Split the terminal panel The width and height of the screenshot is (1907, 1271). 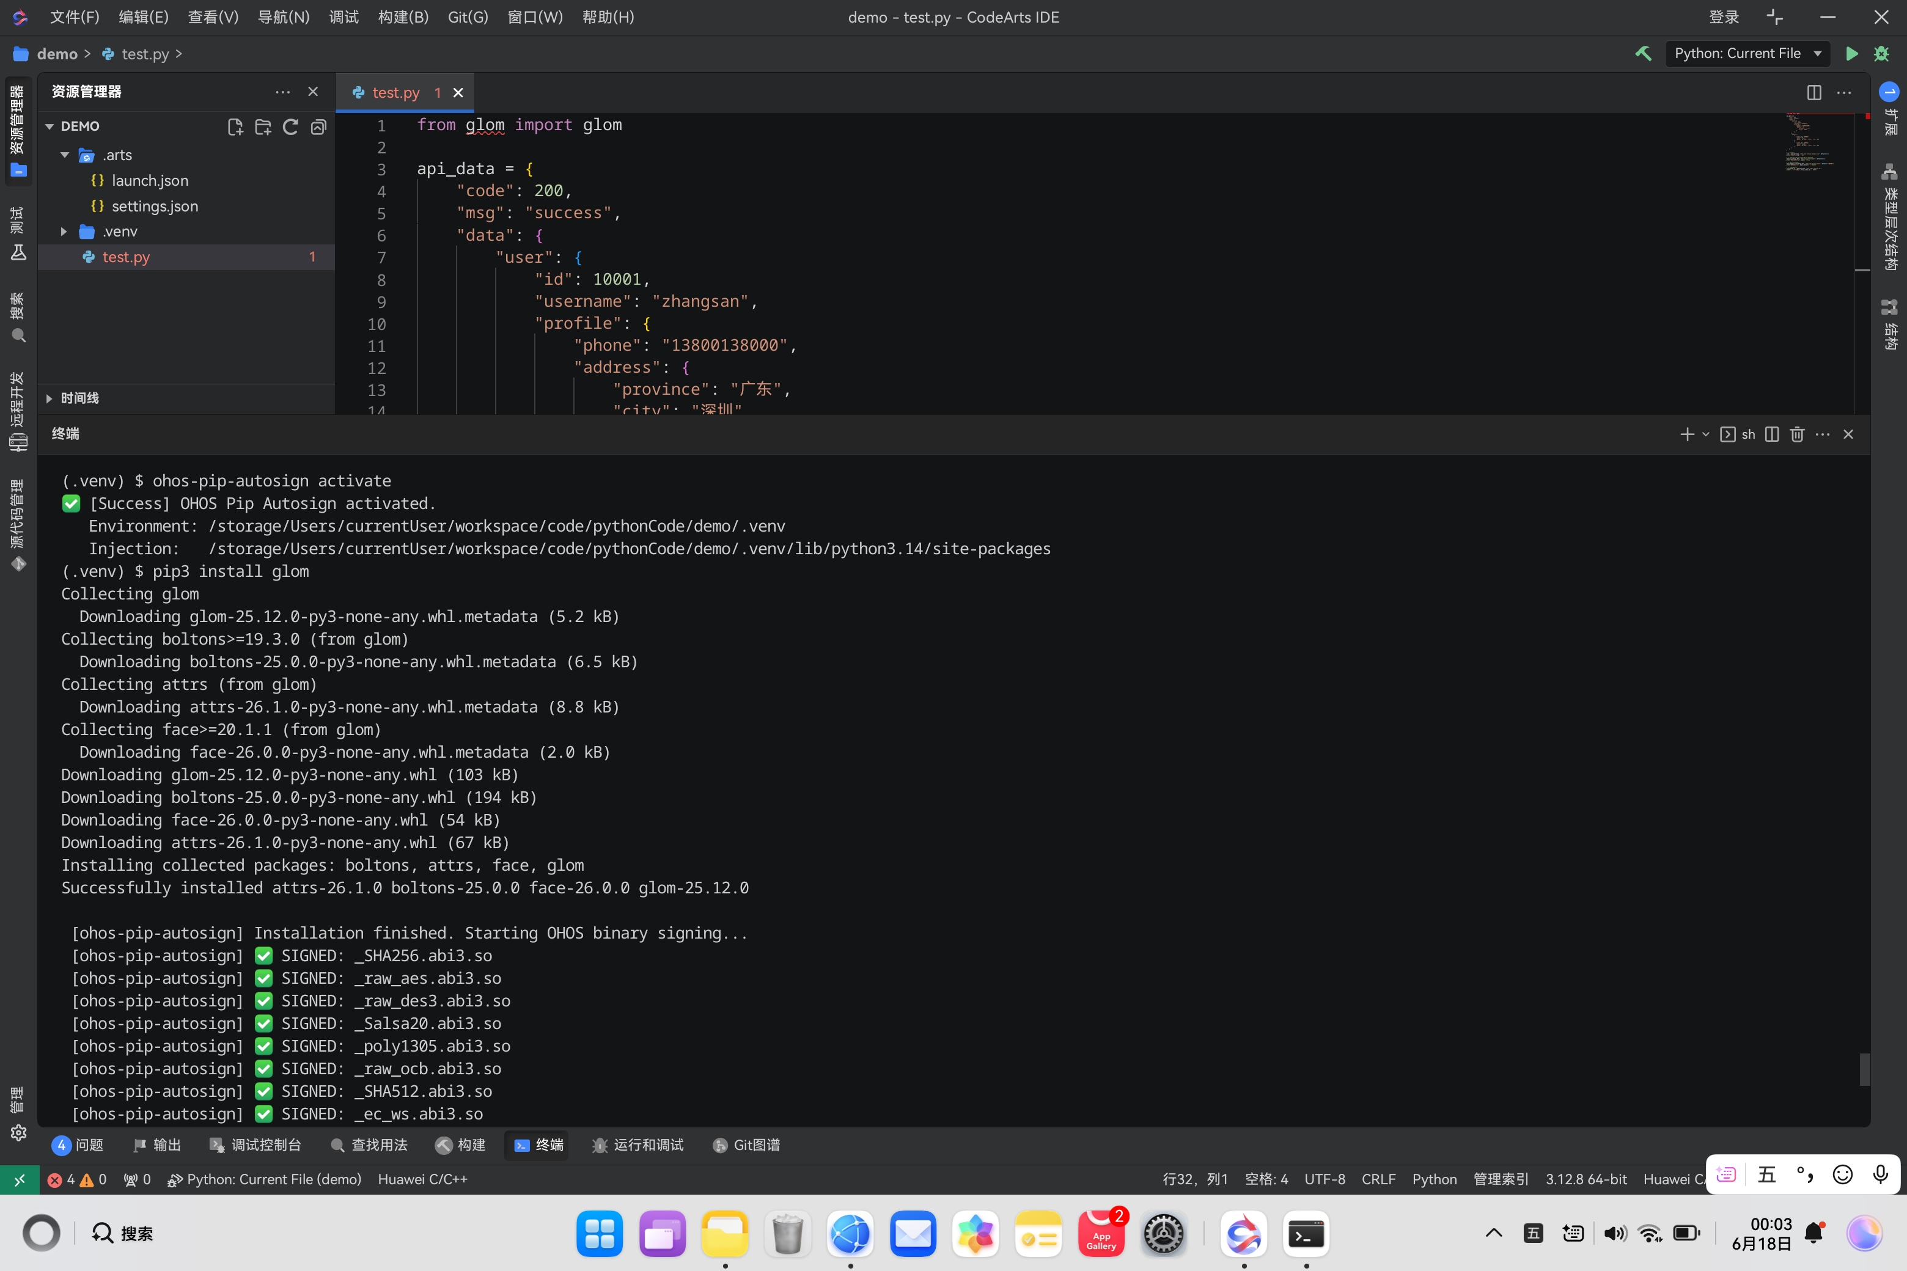pyautogui.click(x=1773, y=434)
